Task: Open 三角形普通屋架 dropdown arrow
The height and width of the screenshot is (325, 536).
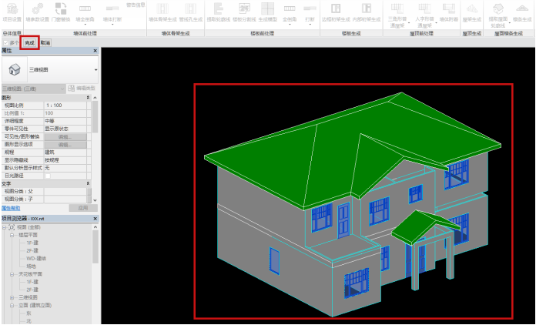Action: click(x=409, y=23)
